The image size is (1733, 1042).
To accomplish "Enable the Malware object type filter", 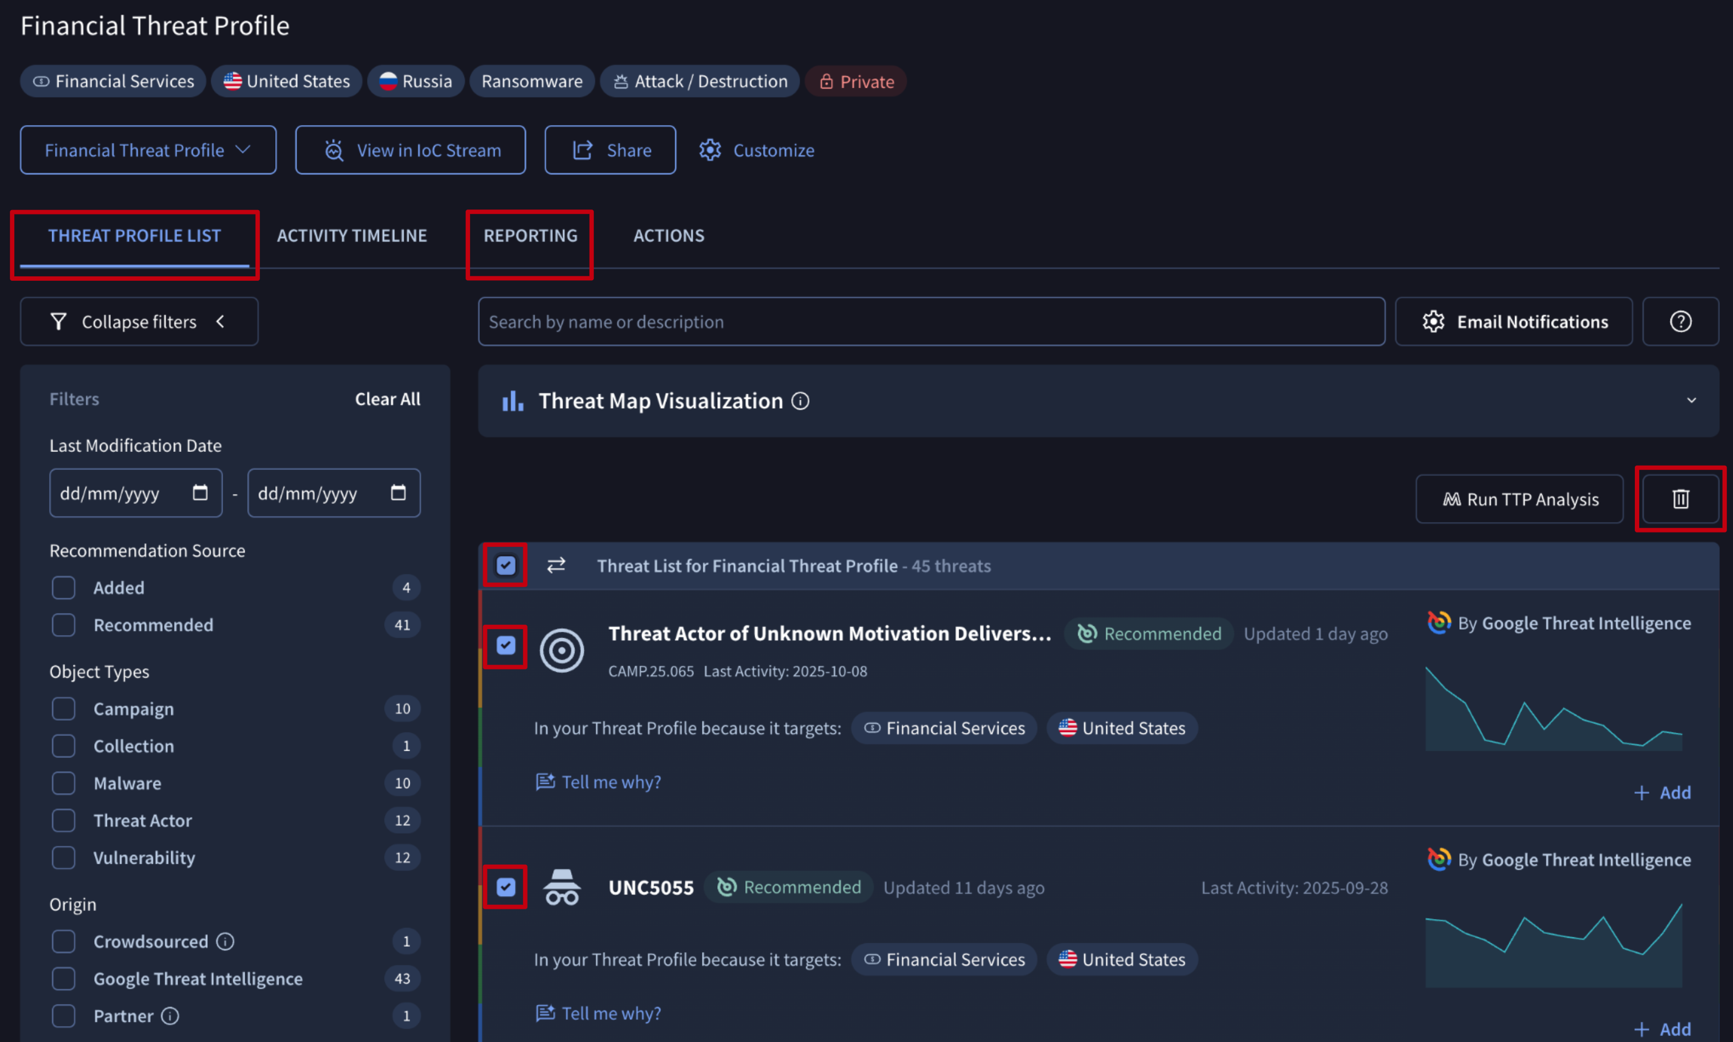I will (x=64, y=784).
